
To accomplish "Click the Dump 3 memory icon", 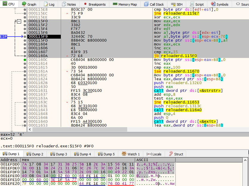I will tap(52, 154).
